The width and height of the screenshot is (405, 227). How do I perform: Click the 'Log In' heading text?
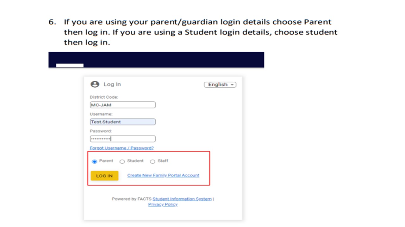coord(112,84)
